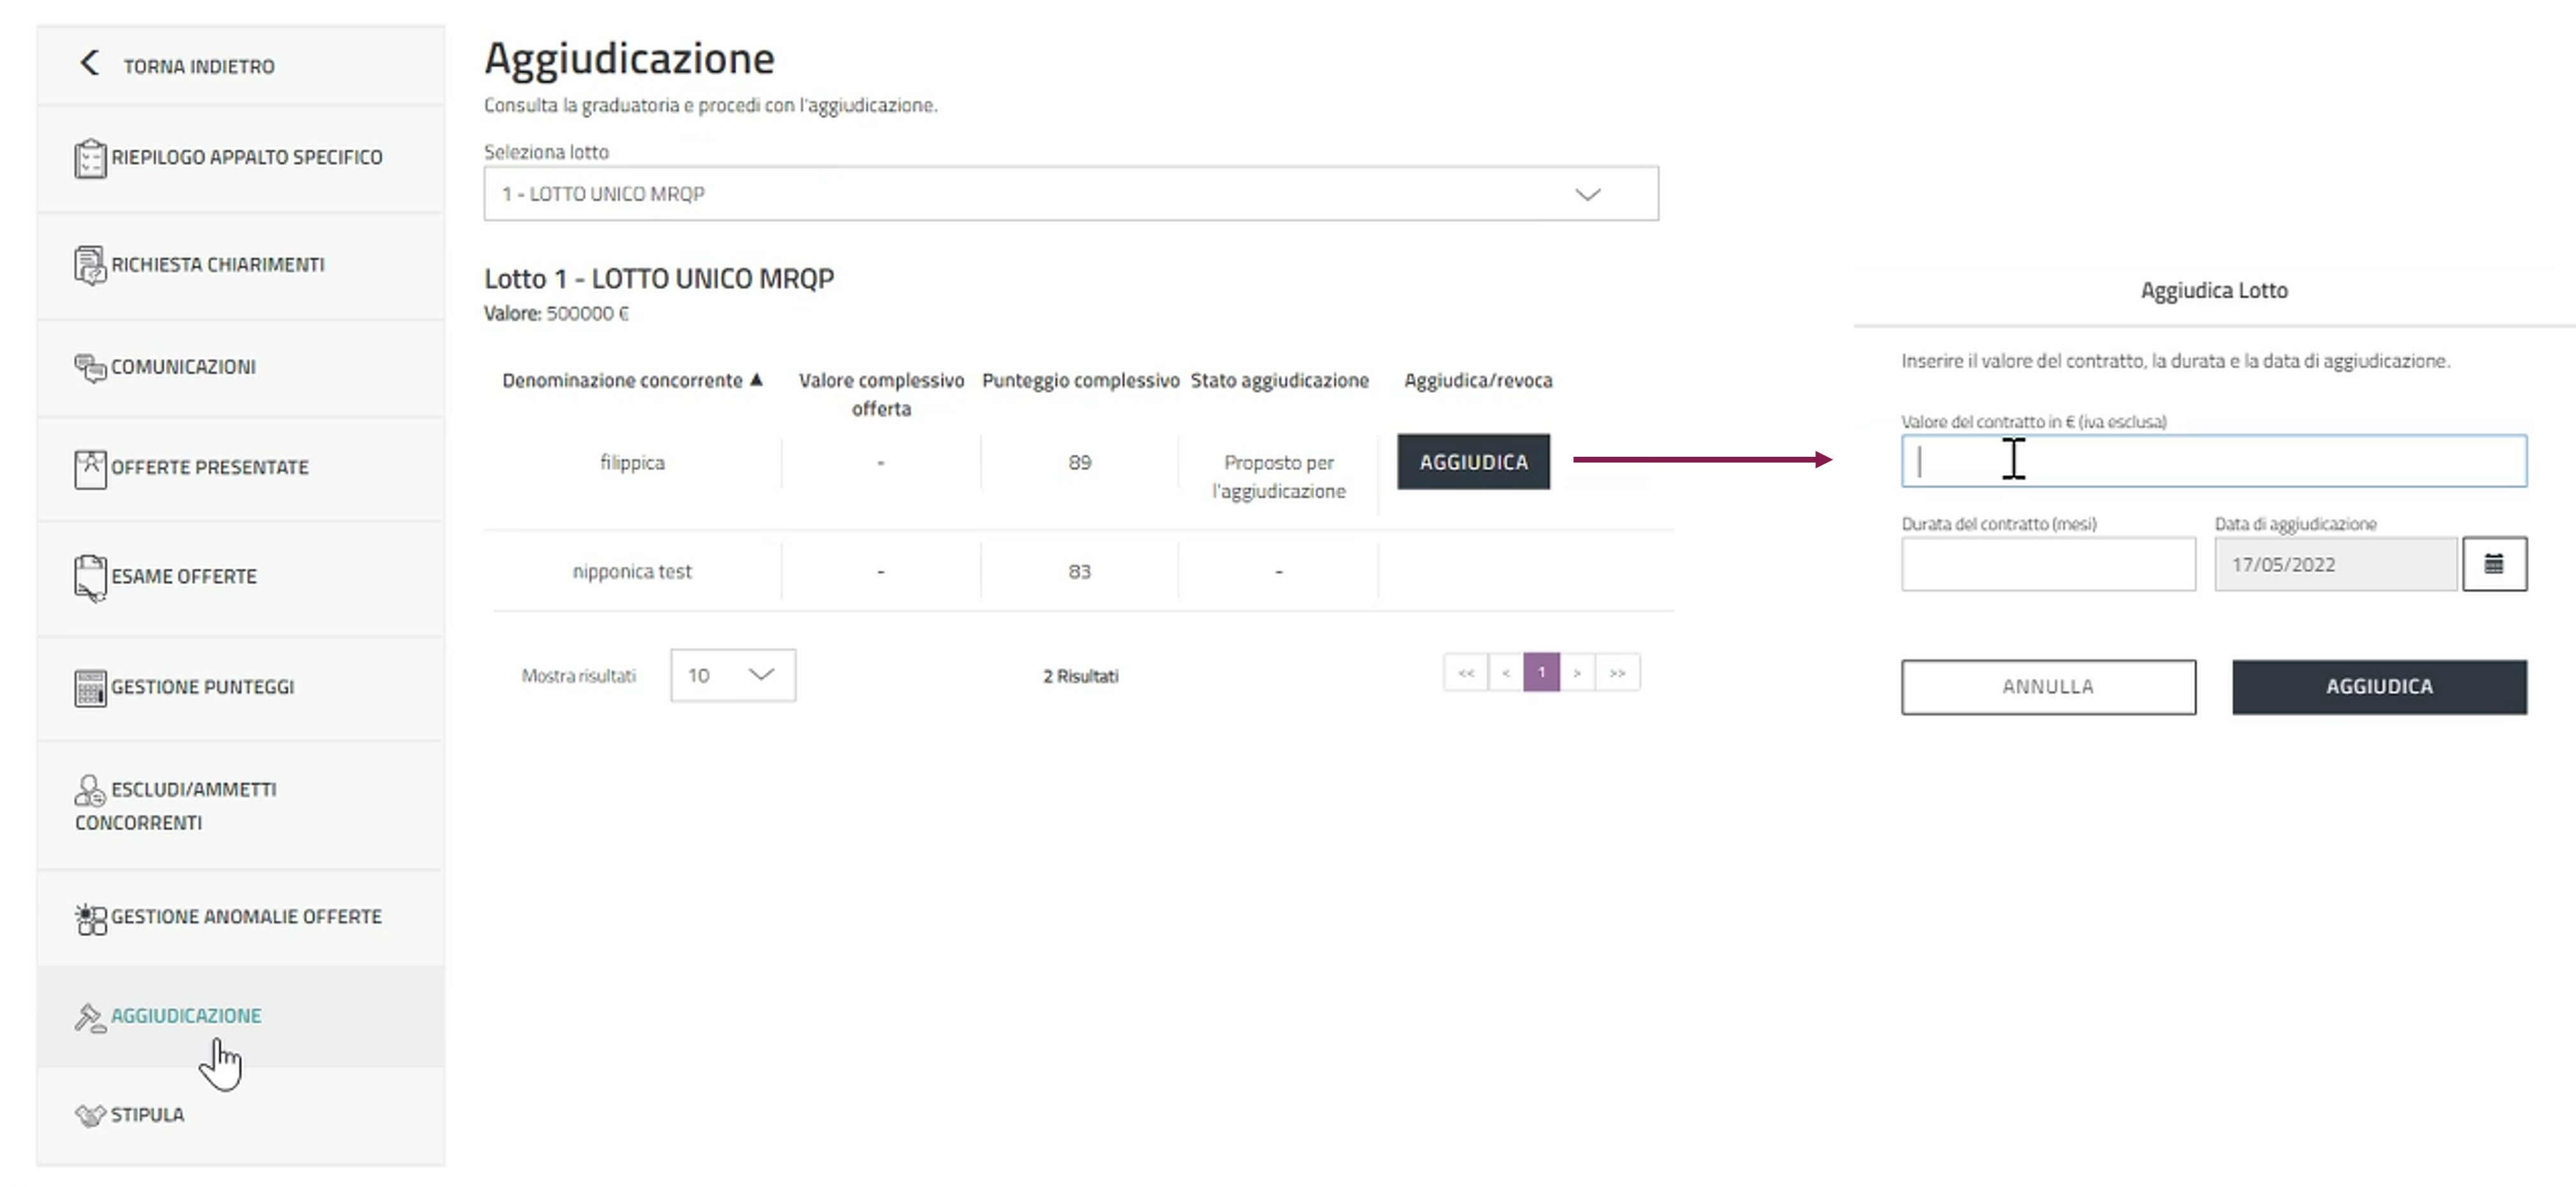This screenshot has width=2576, height=1187.
Task: Open the Gestione Anomalie Offerte icon
Action: (90, 918)
